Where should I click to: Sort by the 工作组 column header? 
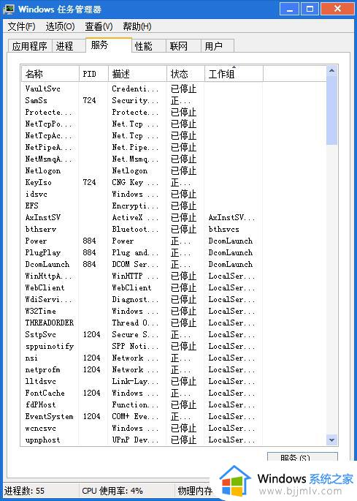(234, 74)
